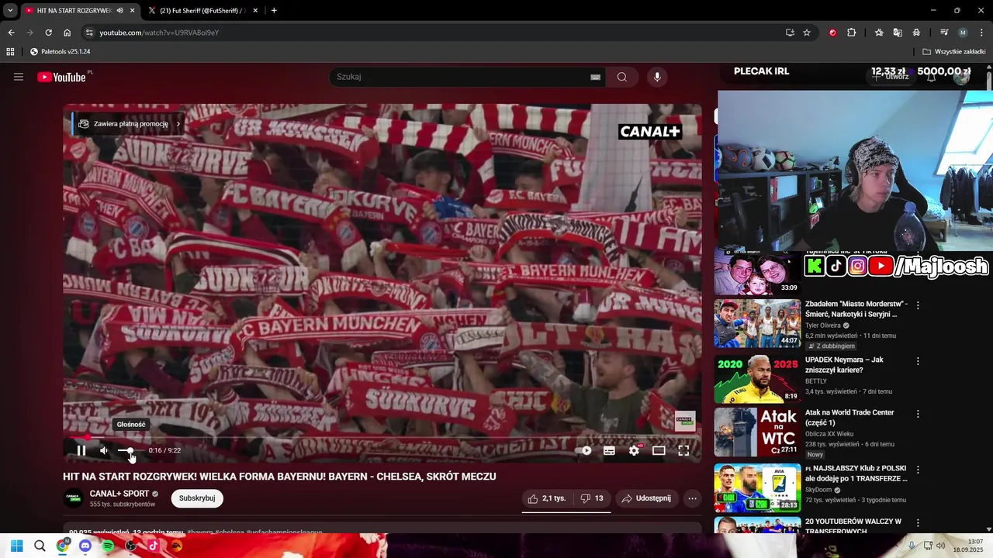Open the player settings gear

634,450
